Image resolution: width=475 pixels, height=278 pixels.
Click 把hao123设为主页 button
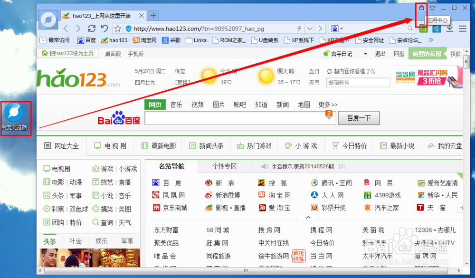pyautogui.click(x=68, y=53)
